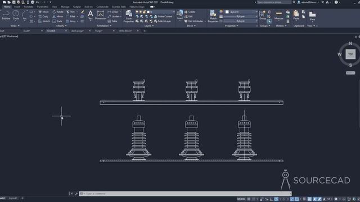Activate the Stretch tool

(44, 21)
